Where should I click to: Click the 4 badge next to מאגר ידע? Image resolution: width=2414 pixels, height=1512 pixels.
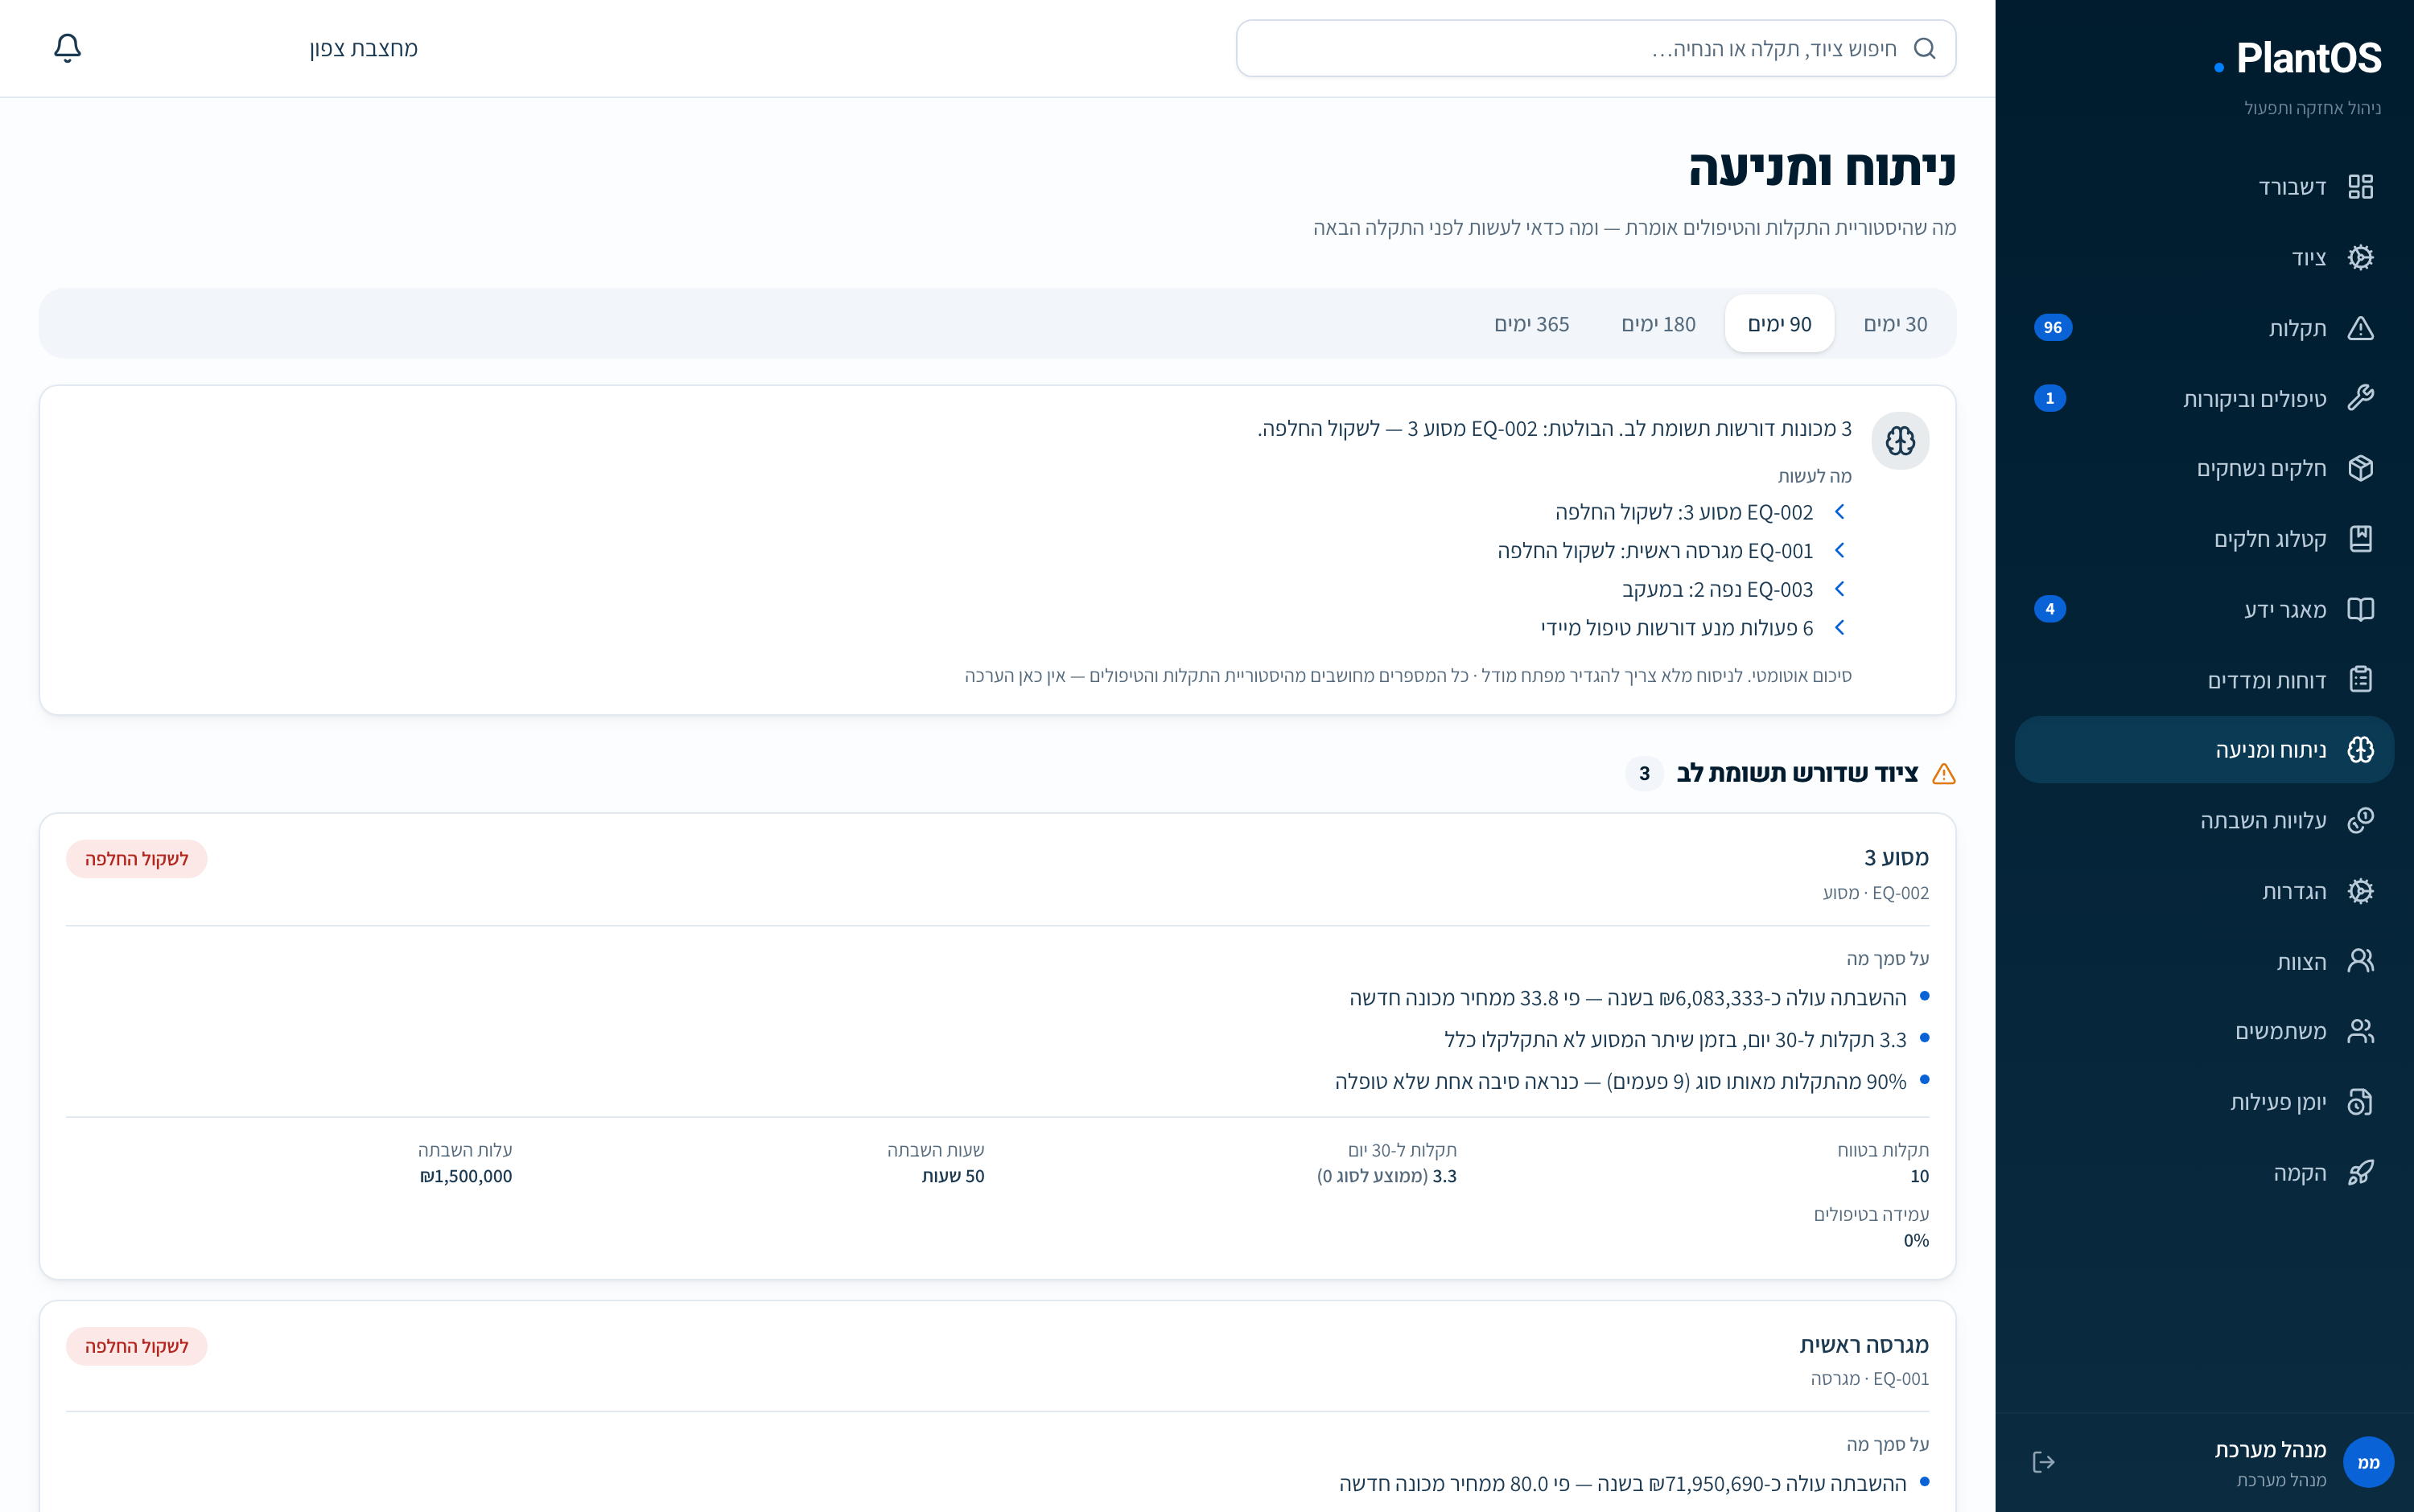point(2049,609)
